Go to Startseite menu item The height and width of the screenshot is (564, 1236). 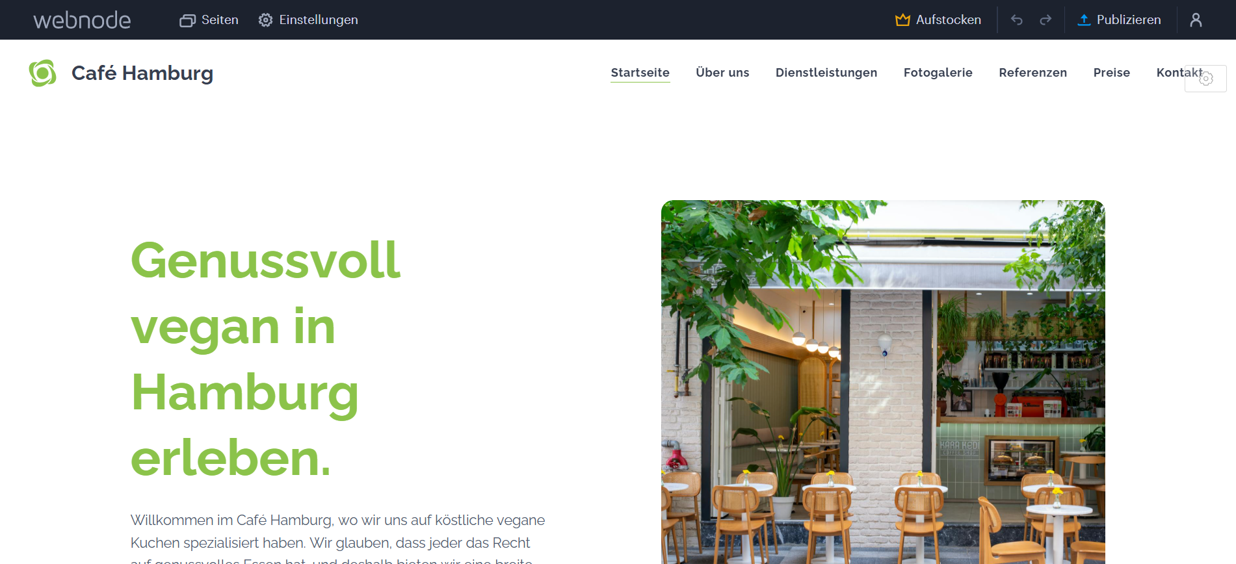point(640,73)
